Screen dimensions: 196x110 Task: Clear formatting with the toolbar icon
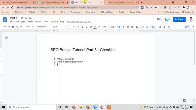coord(169,27)
